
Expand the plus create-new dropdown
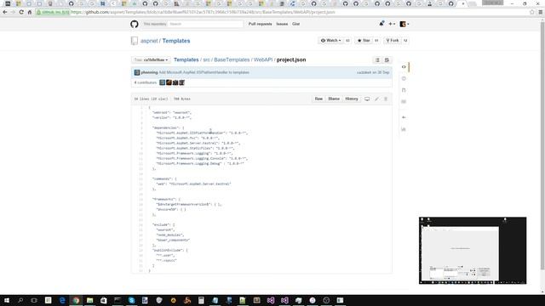point(392,24)
